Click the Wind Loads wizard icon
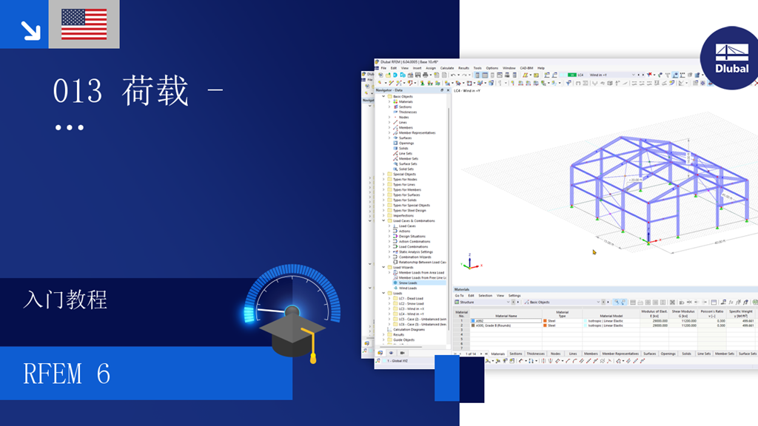 click(395, 288)
